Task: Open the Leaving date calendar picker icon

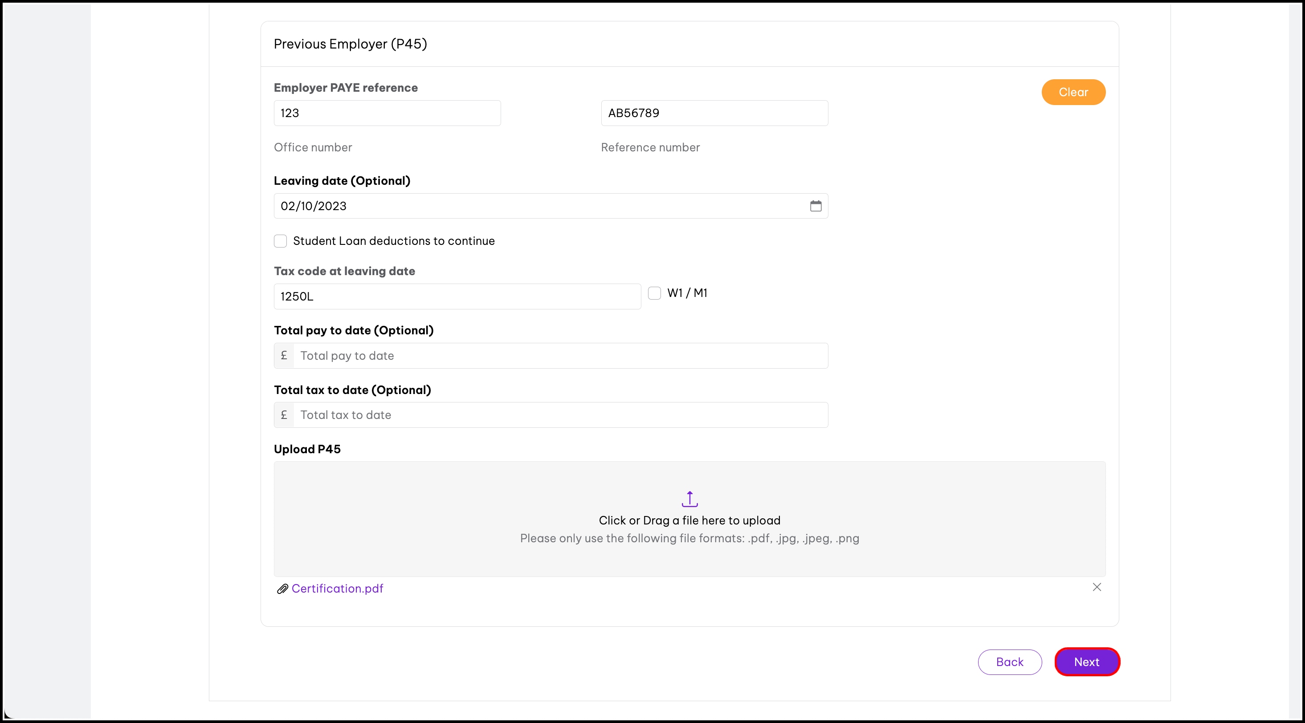Action: pos(815,206)
